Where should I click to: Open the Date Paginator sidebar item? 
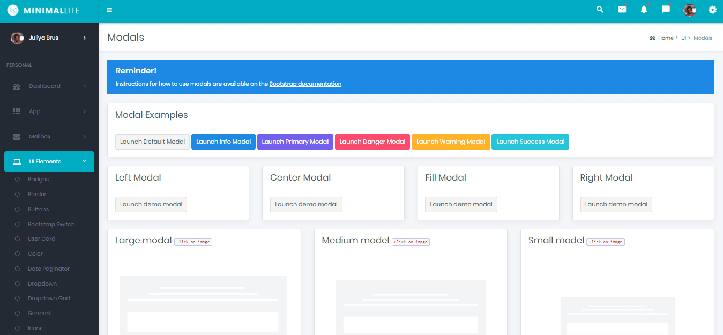click(x=49, y=269)
